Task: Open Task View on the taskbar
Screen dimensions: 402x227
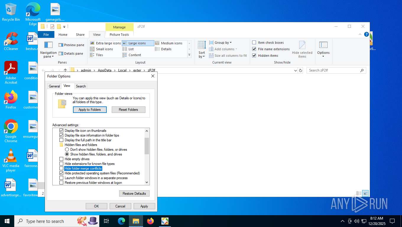Action: tap(106, 221)
